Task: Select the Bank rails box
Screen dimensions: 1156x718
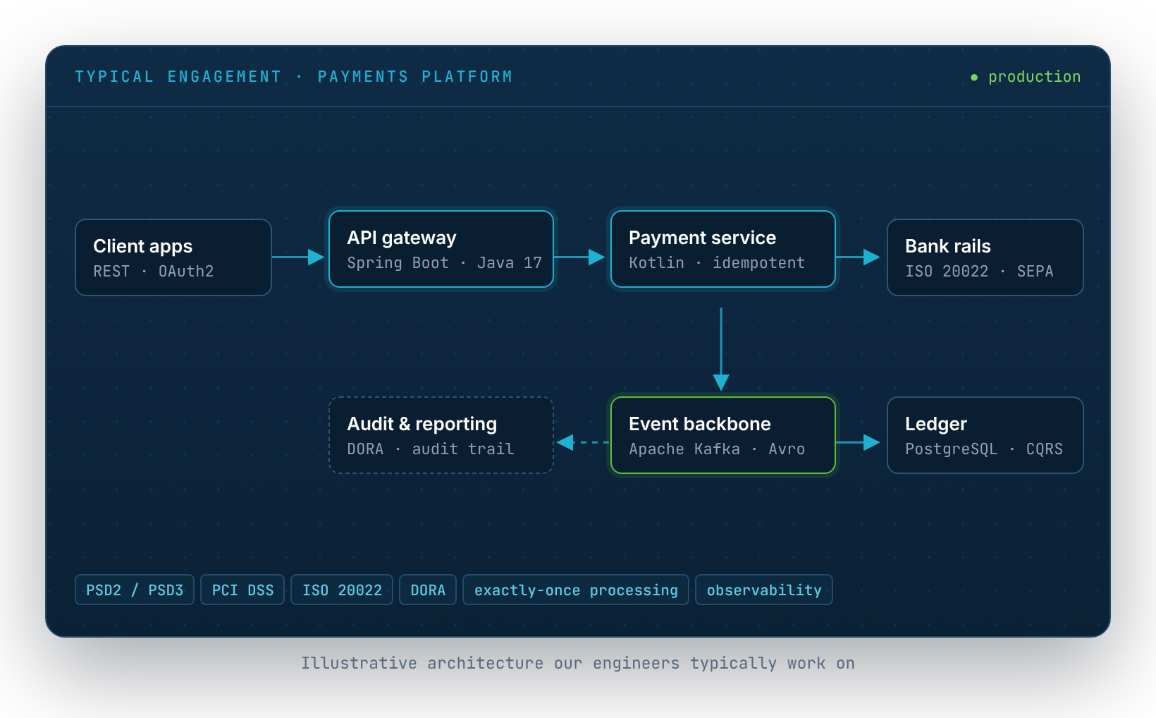Action: 985,257
